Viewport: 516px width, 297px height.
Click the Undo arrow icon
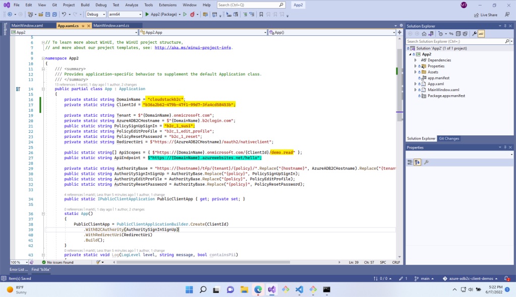64,15
